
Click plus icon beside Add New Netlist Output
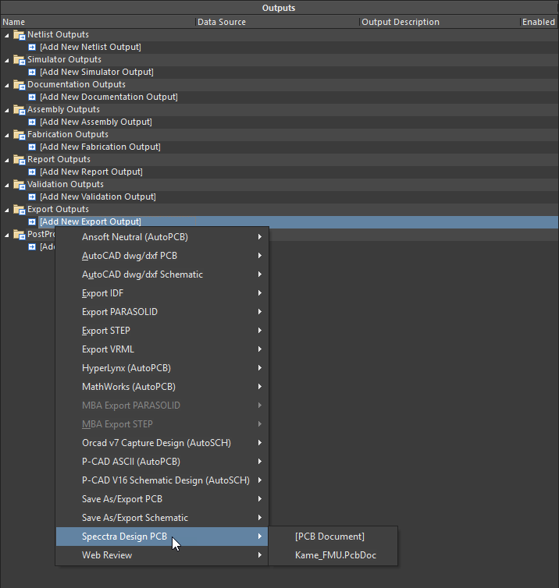tap(32, 48)
